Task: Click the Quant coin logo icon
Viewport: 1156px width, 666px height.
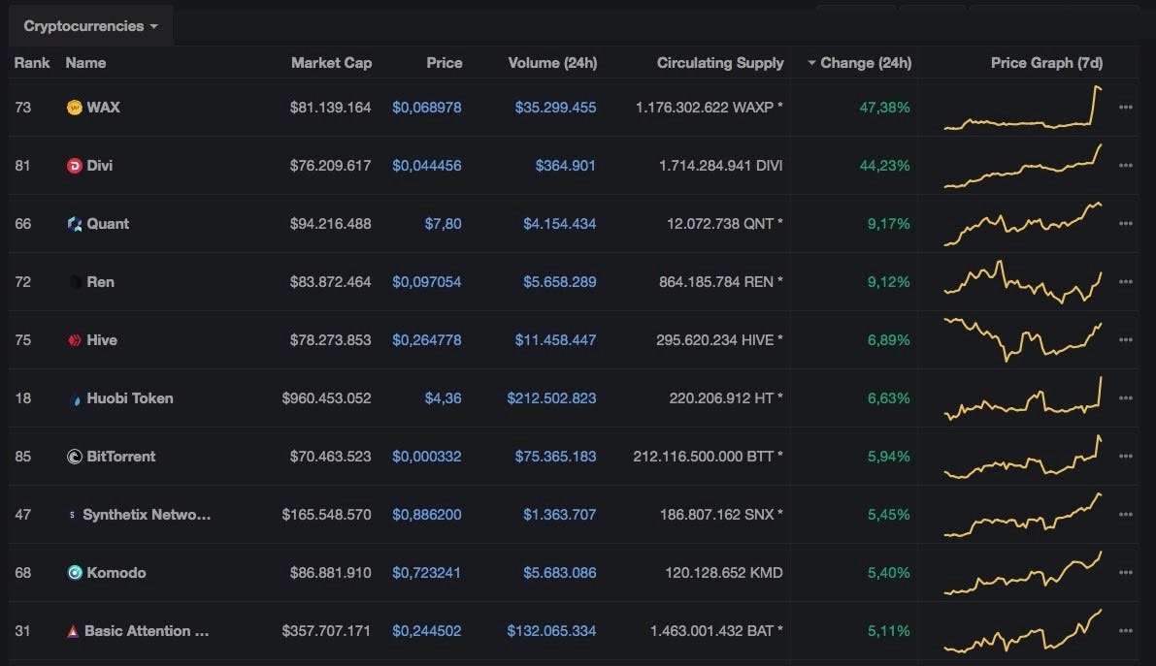Action: pos(75,224)
